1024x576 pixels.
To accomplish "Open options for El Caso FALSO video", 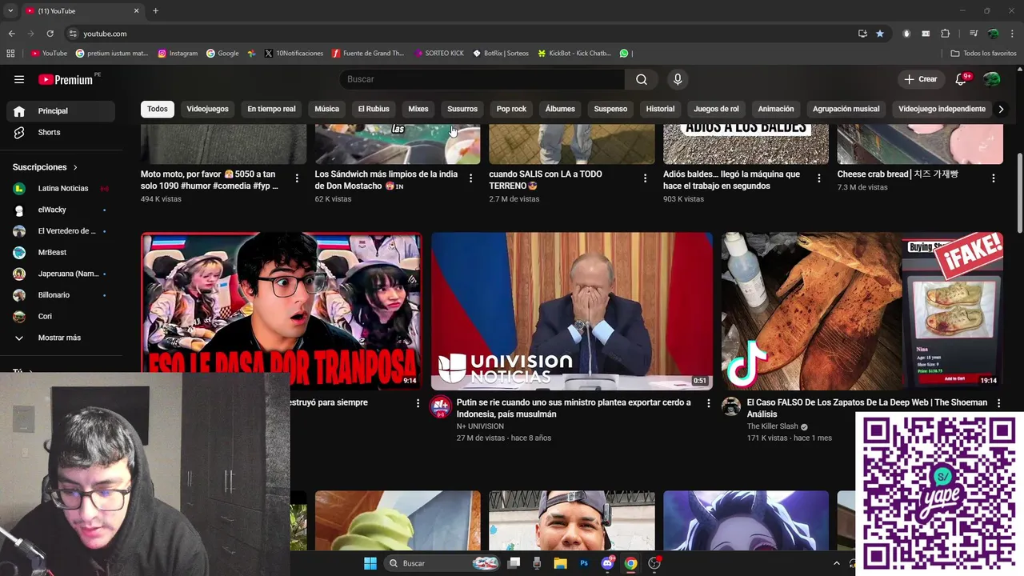I will (x=998, y=403).
